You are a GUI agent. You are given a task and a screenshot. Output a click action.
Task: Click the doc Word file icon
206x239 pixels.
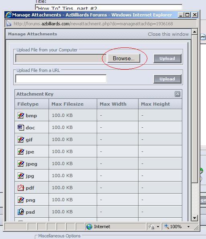tap(21, 127)
